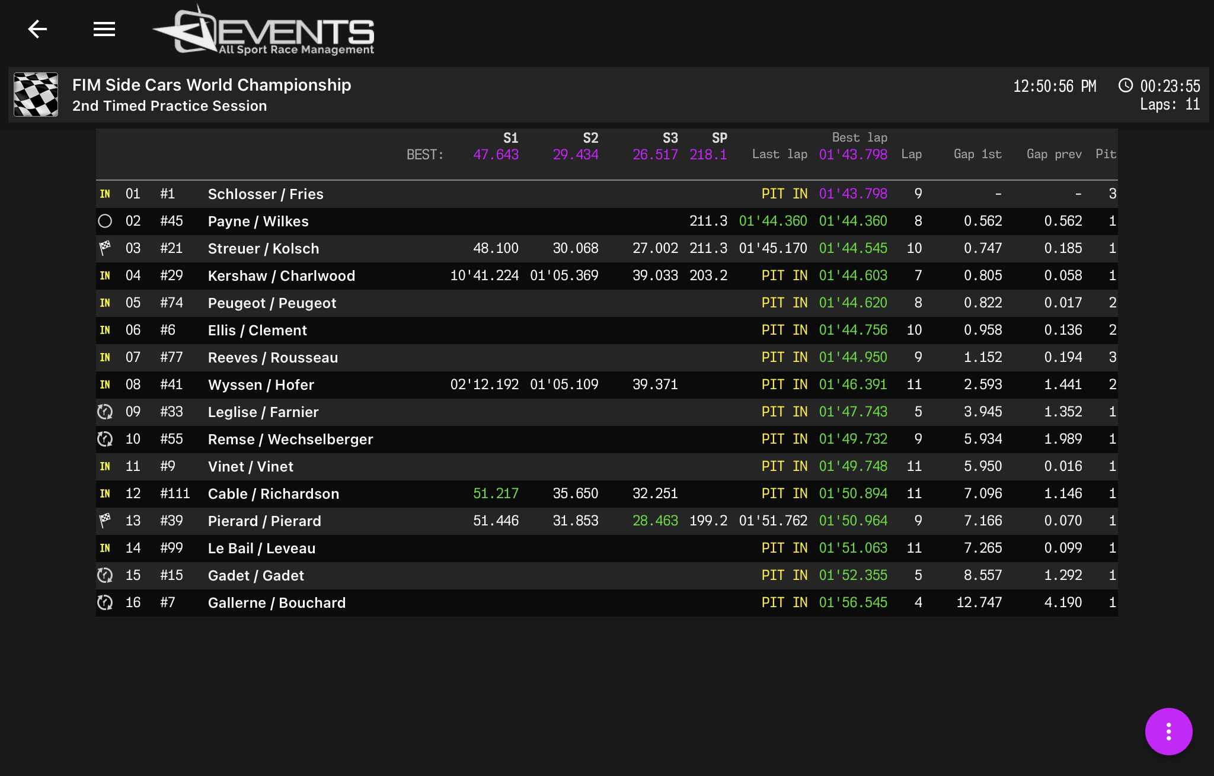The height and width of the screenshot is (776, 1214).
Task: Click best S3 time 26.517
Action: click(655, 155)
